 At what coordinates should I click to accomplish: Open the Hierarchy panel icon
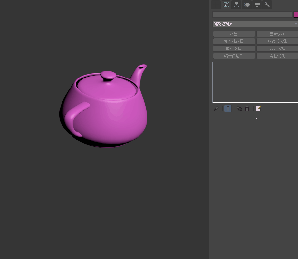(x=236, y=5)
